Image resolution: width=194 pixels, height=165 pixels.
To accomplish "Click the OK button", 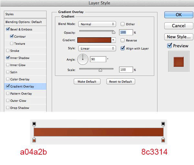I will click(x=179, y=15).
